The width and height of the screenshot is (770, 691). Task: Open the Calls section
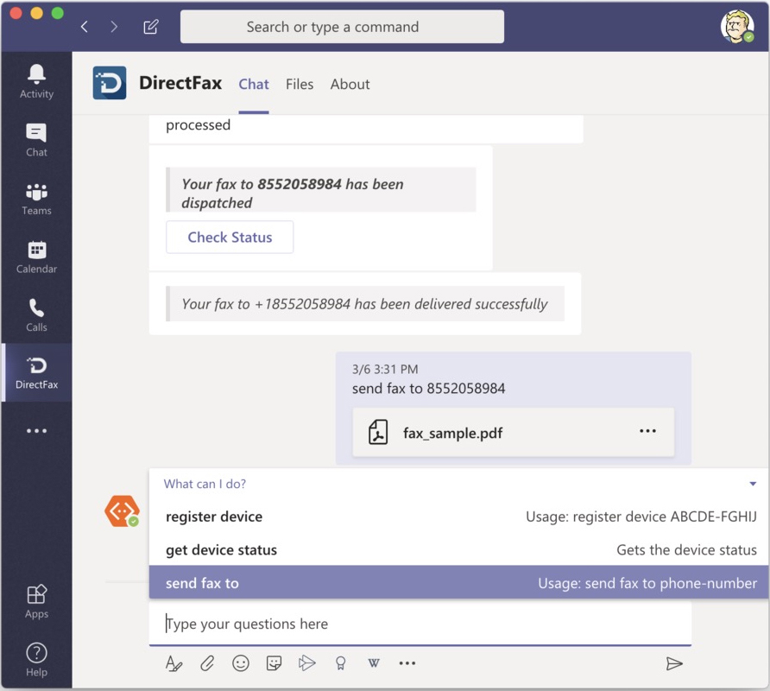point(36,315)
